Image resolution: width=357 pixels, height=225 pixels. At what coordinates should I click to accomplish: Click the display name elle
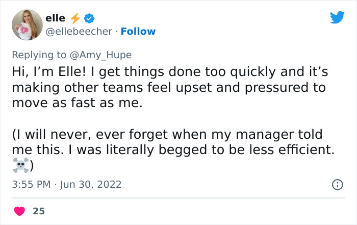(x=55, y=18)
